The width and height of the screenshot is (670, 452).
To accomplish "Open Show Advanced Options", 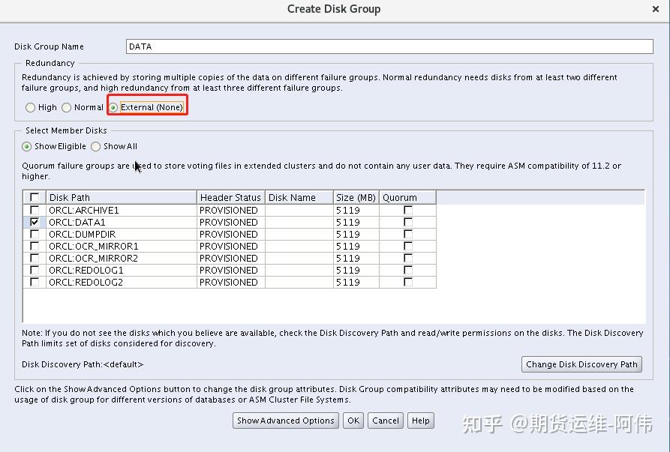I will pos(285,421).
